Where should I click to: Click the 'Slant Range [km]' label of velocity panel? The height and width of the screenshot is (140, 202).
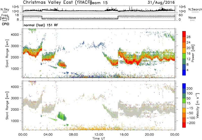pos(7,105)
